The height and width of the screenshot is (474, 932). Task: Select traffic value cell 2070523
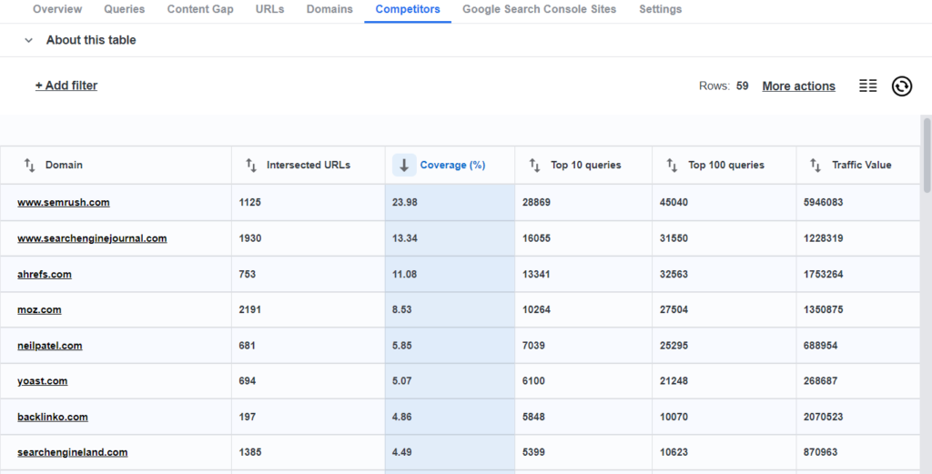[858, 417]
